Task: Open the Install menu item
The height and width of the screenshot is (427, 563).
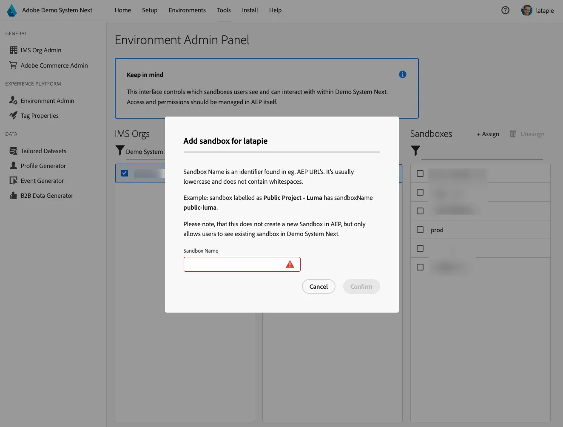Action: pos(250,10)
